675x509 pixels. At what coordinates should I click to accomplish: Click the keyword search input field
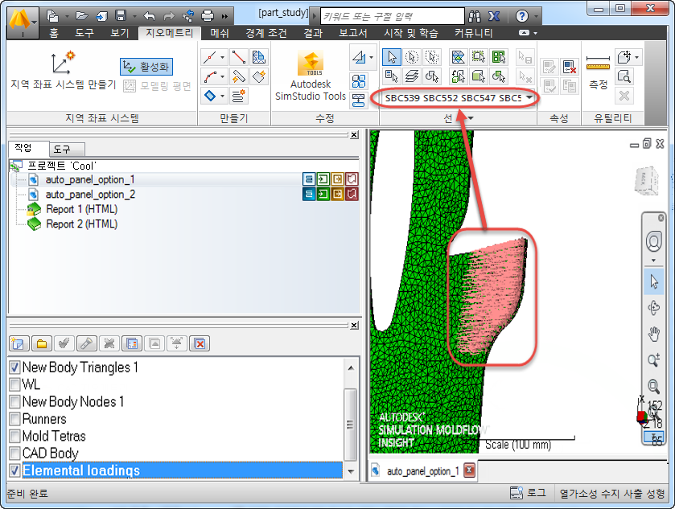point(392,16)
